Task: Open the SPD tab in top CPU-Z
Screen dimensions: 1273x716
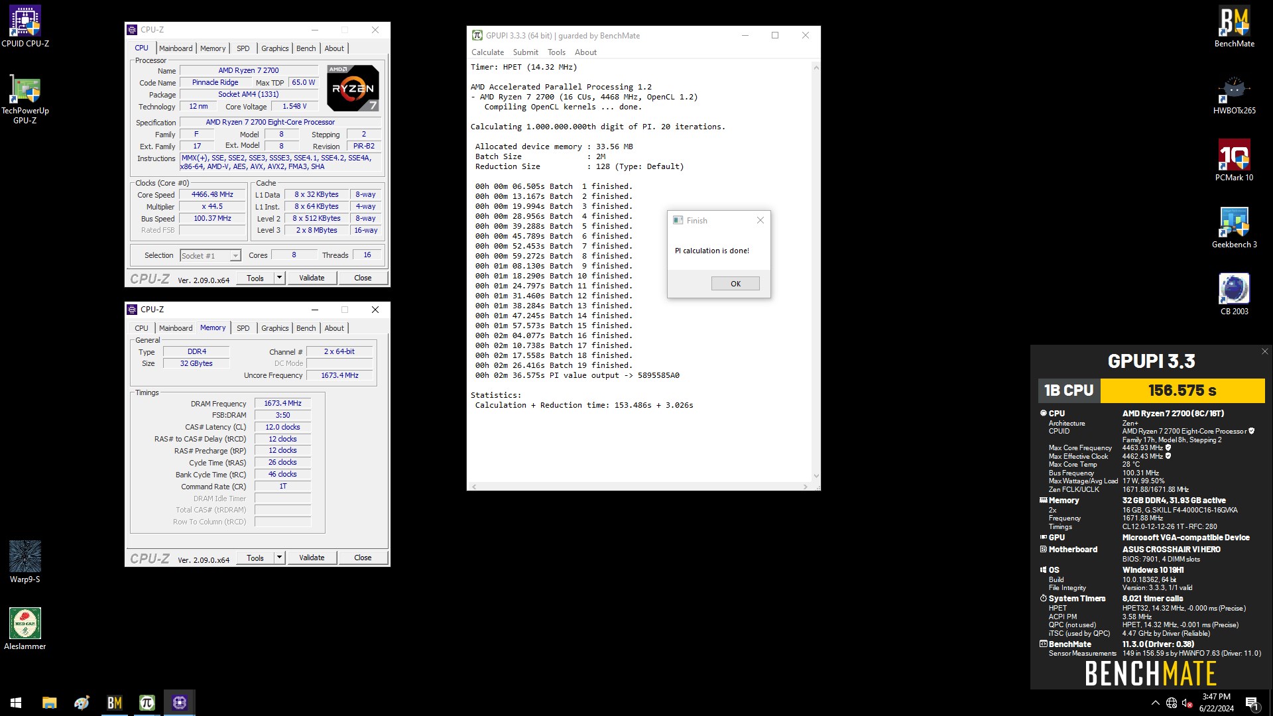Action: pos(243,48)
